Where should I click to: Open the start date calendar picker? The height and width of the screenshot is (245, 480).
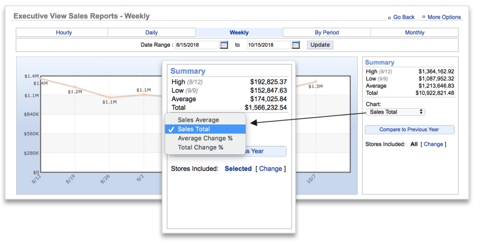click(x=224, y=45)
